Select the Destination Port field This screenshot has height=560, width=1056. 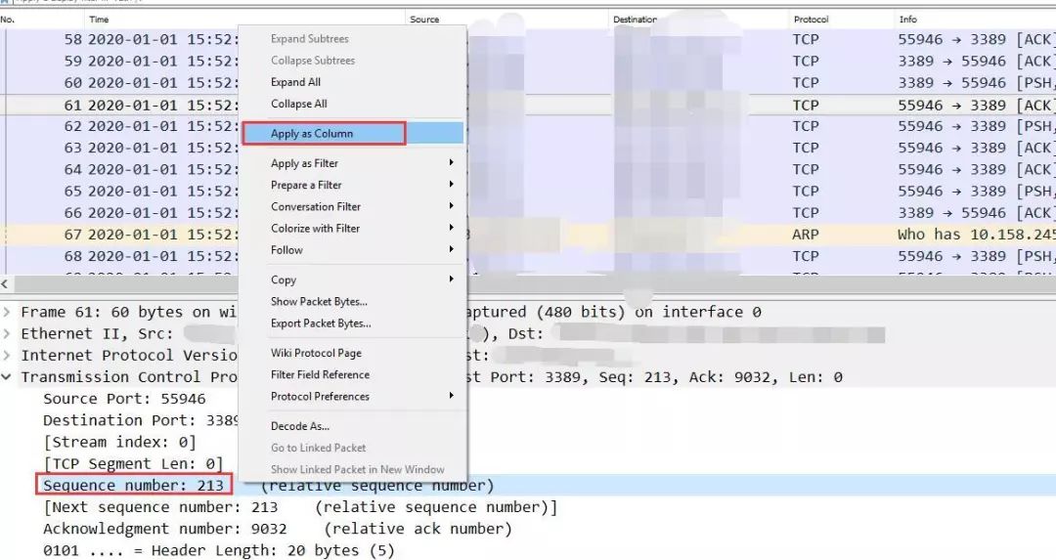pyautogui.click(x=141, y=420)
